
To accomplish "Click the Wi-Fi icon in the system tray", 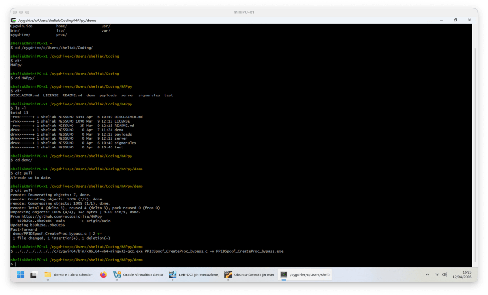I will pos(437,274).
